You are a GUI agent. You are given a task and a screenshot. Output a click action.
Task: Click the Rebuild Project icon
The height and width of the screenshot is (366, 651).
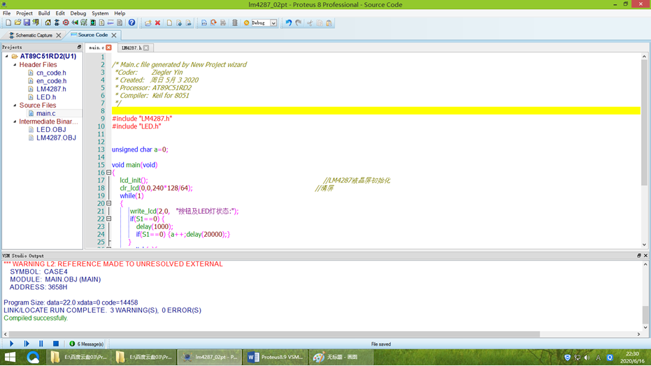pyautogui.click(x=213, y=23)
